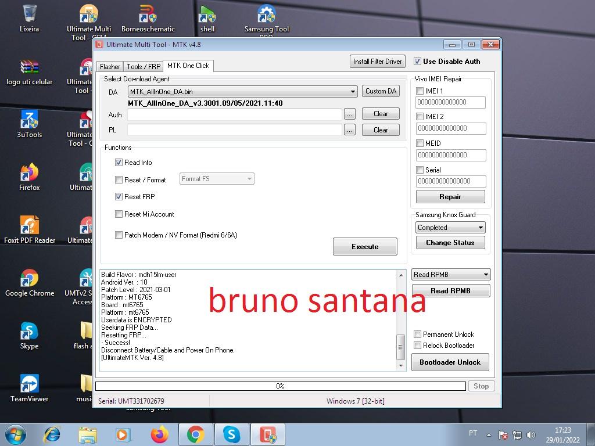
Task: Click the log scroll down arrow
Action: (400, 366)
